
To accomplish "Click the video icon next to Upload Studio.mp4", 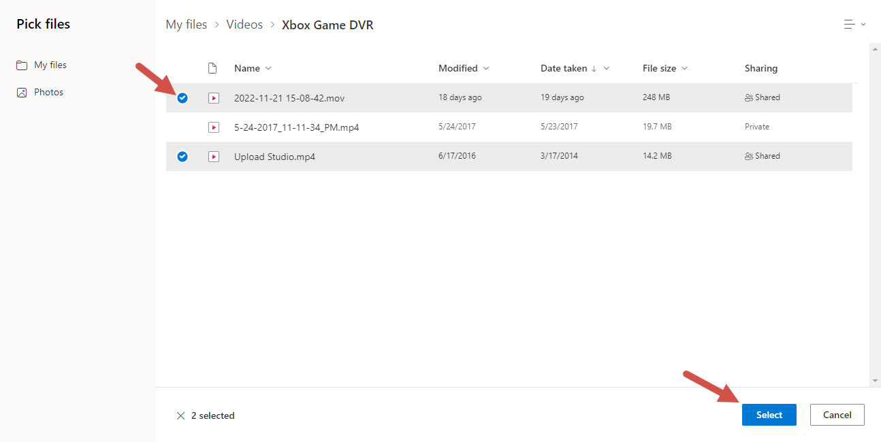I will click(214, 156).
